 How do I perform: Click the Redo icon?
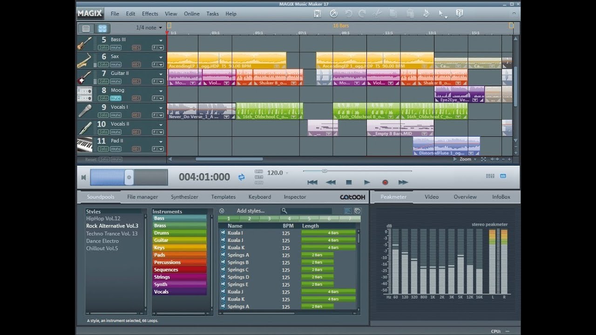point(361,14)
